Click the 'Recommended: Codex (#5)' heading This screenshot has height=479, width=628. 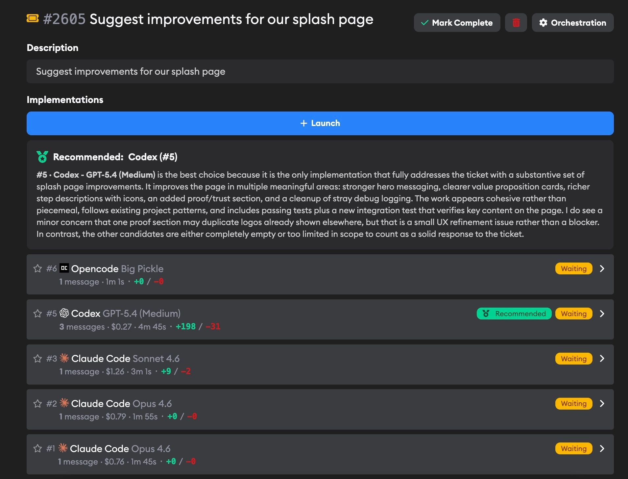(x=115, y=157)
